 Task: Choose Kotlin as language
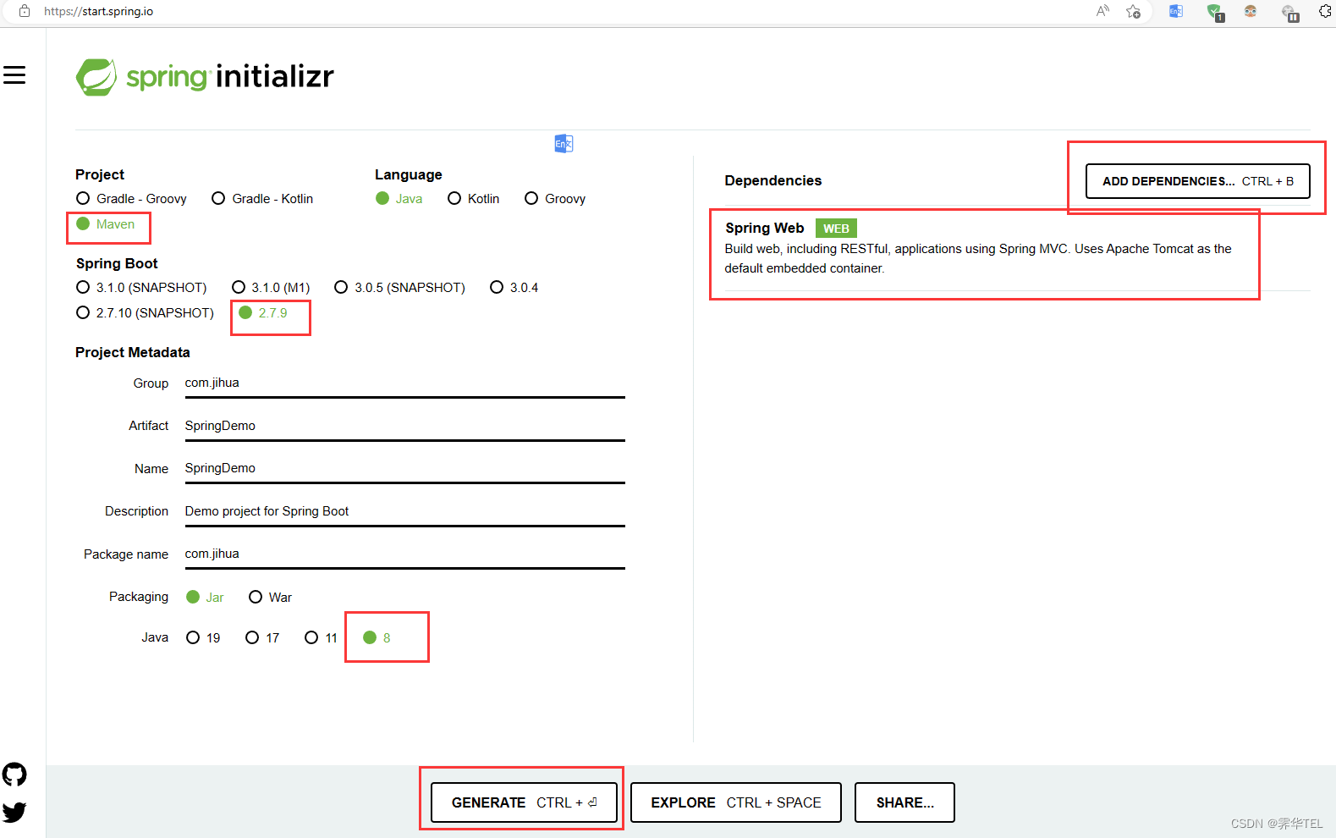(x=474, y=198)
